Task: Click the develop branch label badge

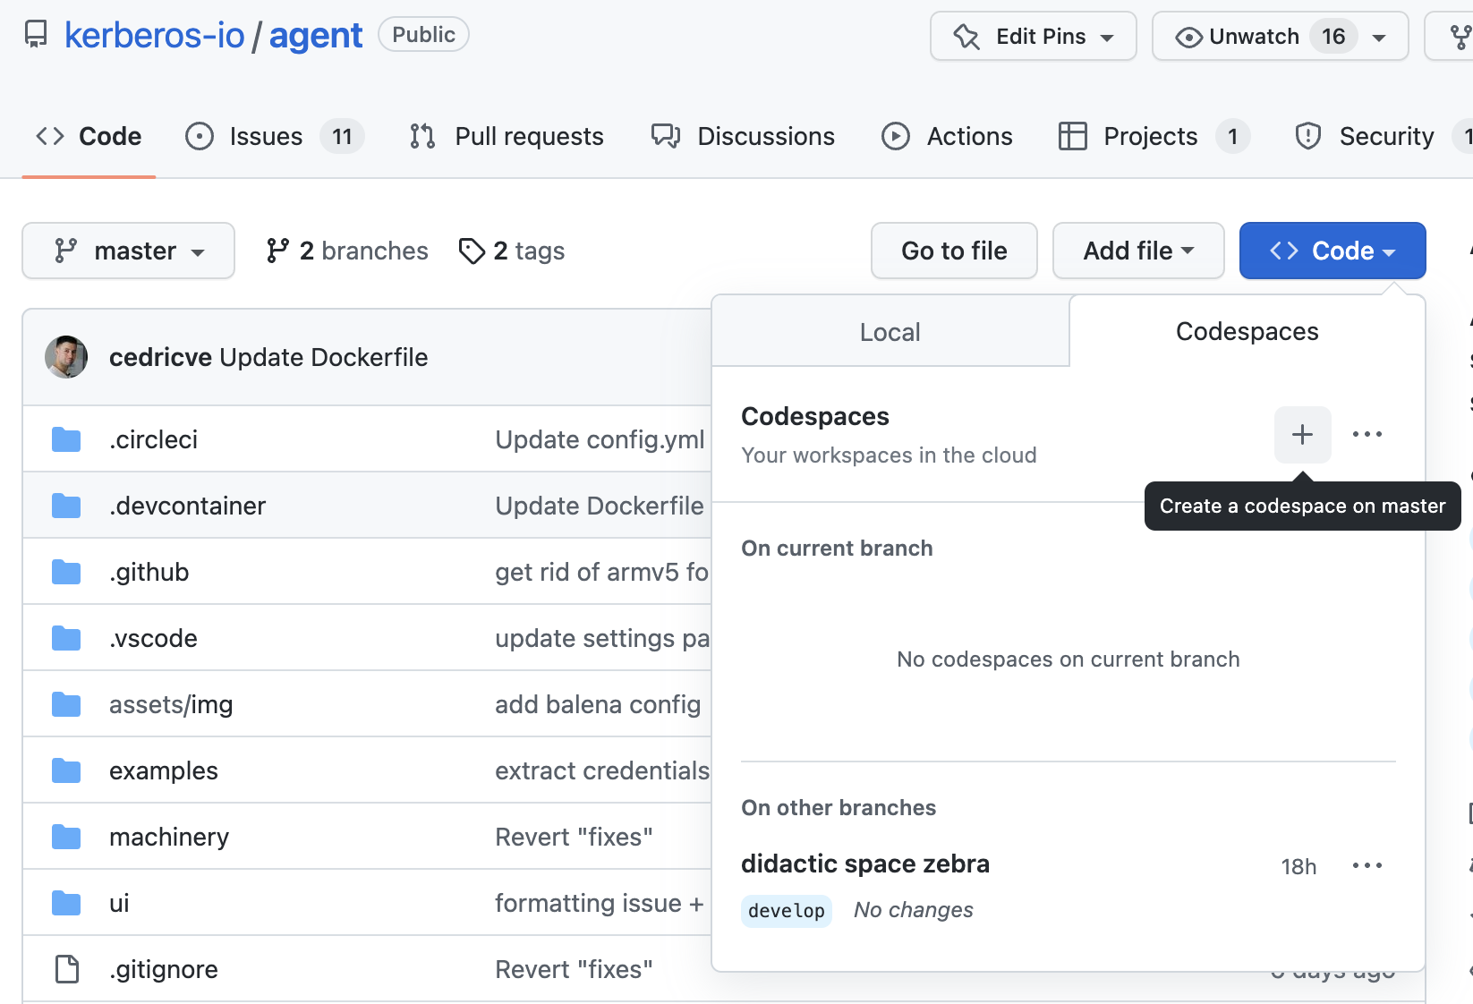Action: click(786, 910)
